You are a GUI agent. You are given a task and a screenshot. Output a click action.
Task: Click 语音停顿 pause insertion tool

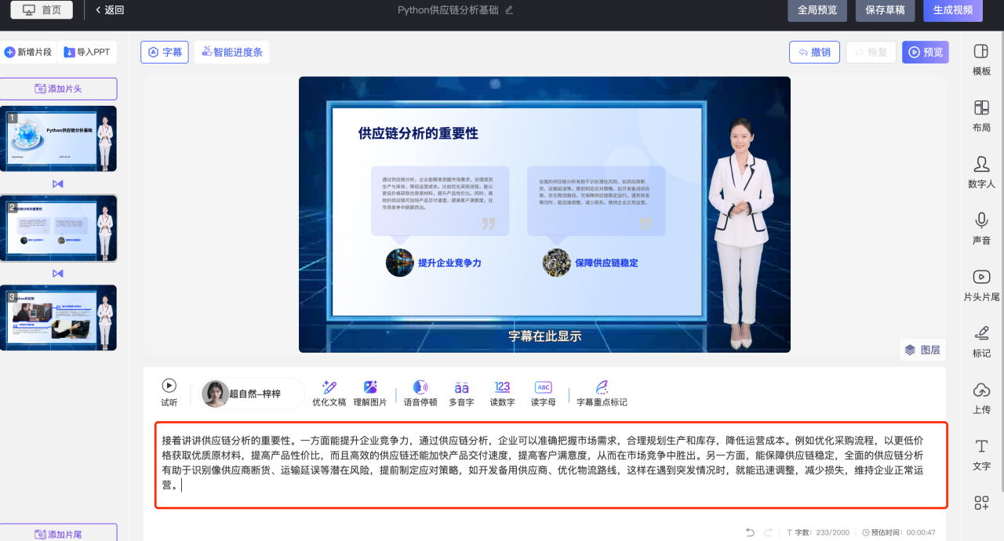click(x=420, y=387)
